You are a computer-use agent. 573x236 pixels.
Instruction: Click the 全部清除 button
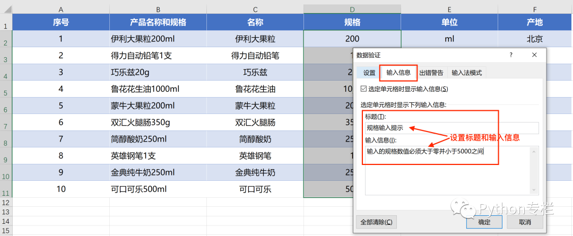(x=376, y=222)
